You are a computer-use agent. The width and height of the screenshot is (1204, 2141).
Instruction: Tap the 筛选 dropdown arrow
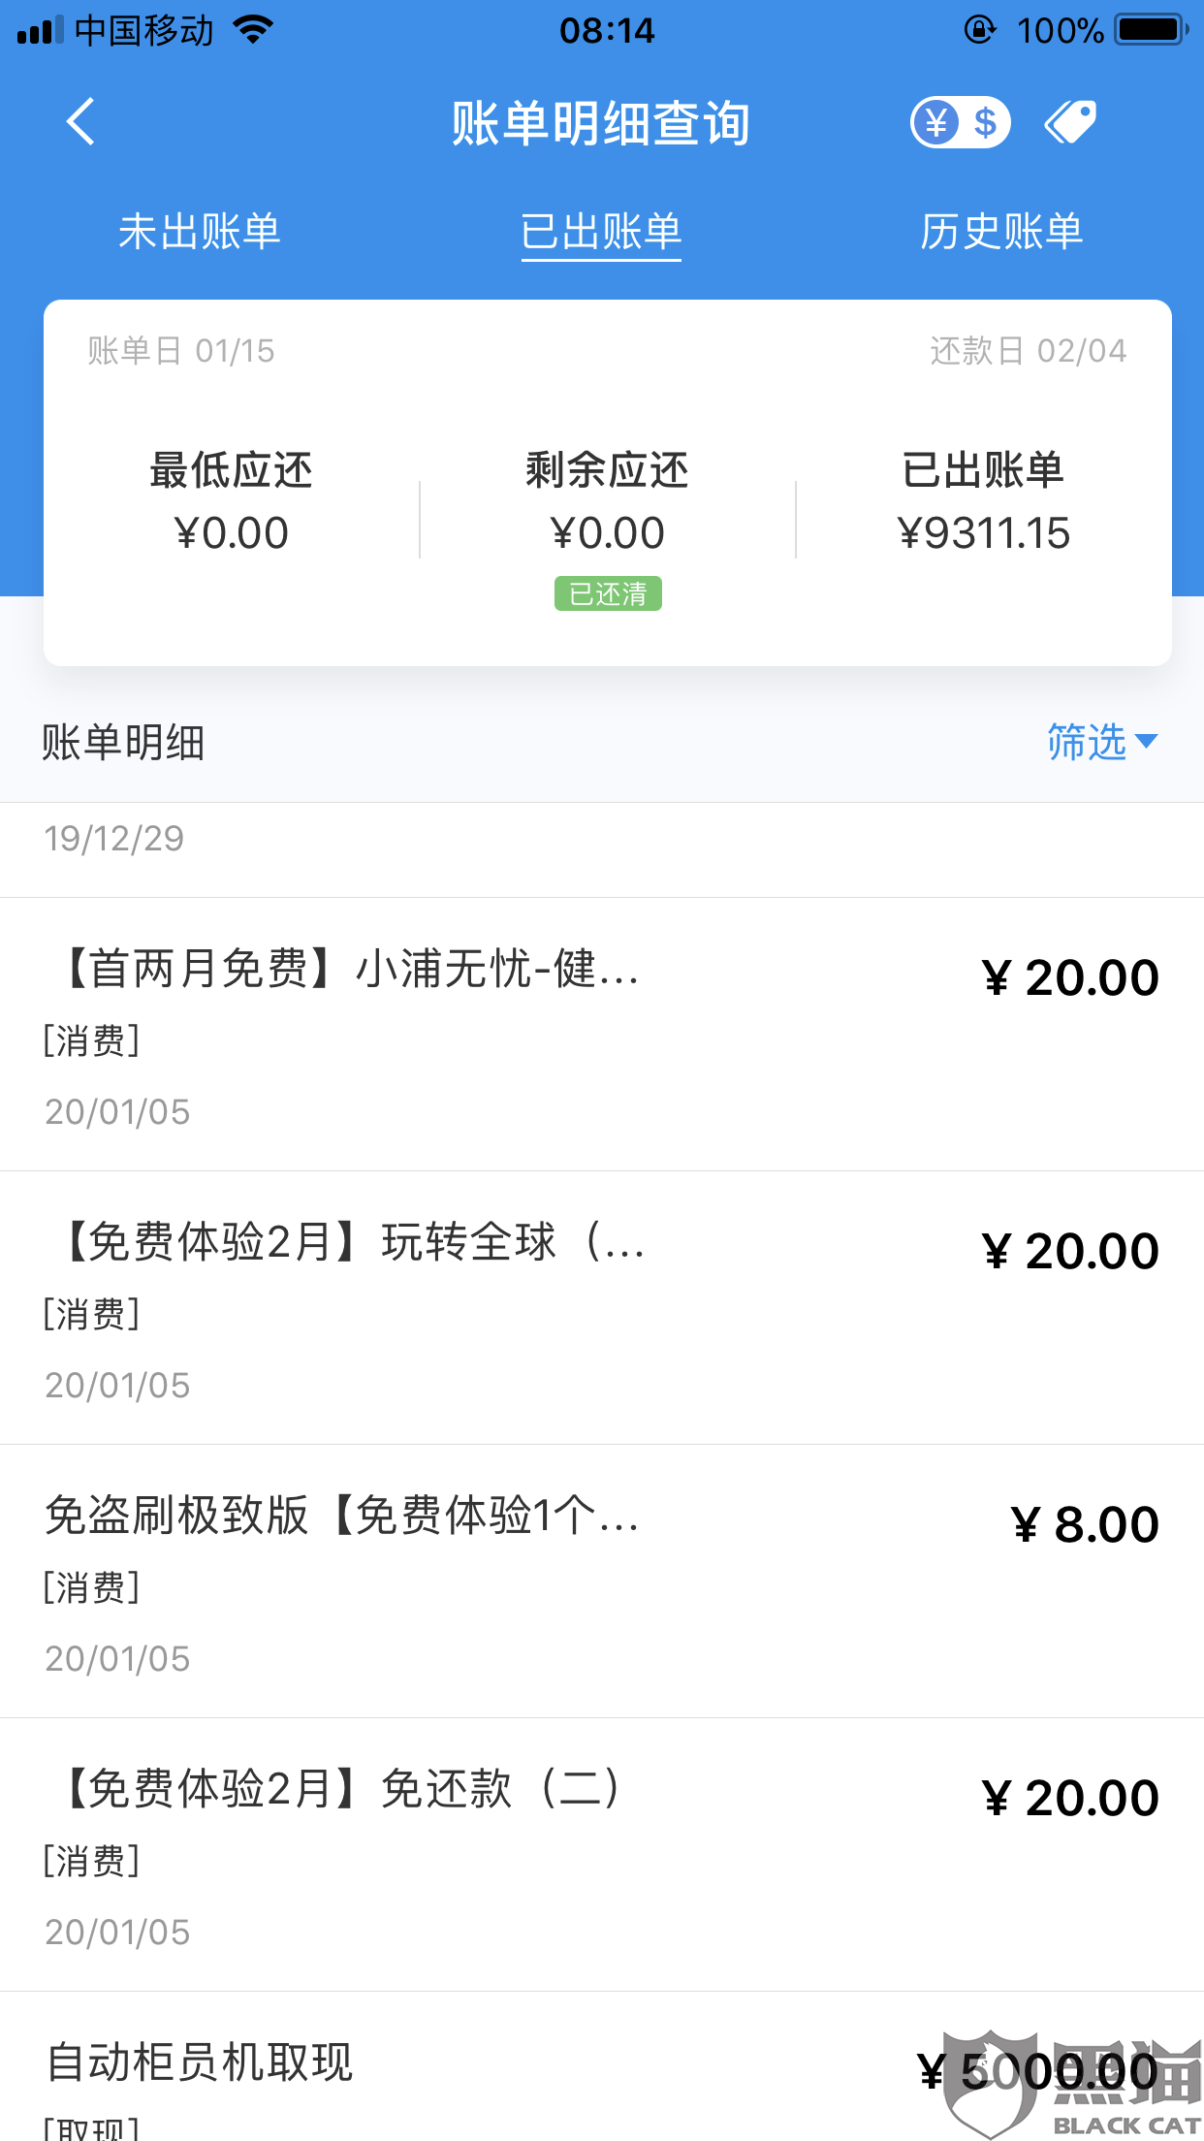1146,742
